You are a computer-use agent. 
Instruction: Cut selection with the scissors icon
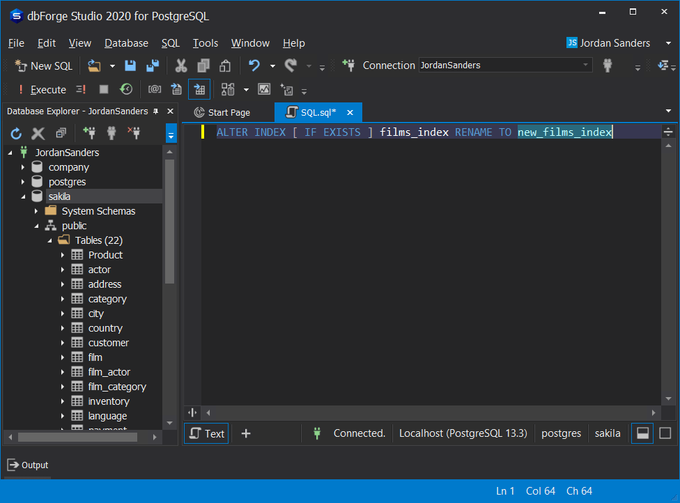181,66
